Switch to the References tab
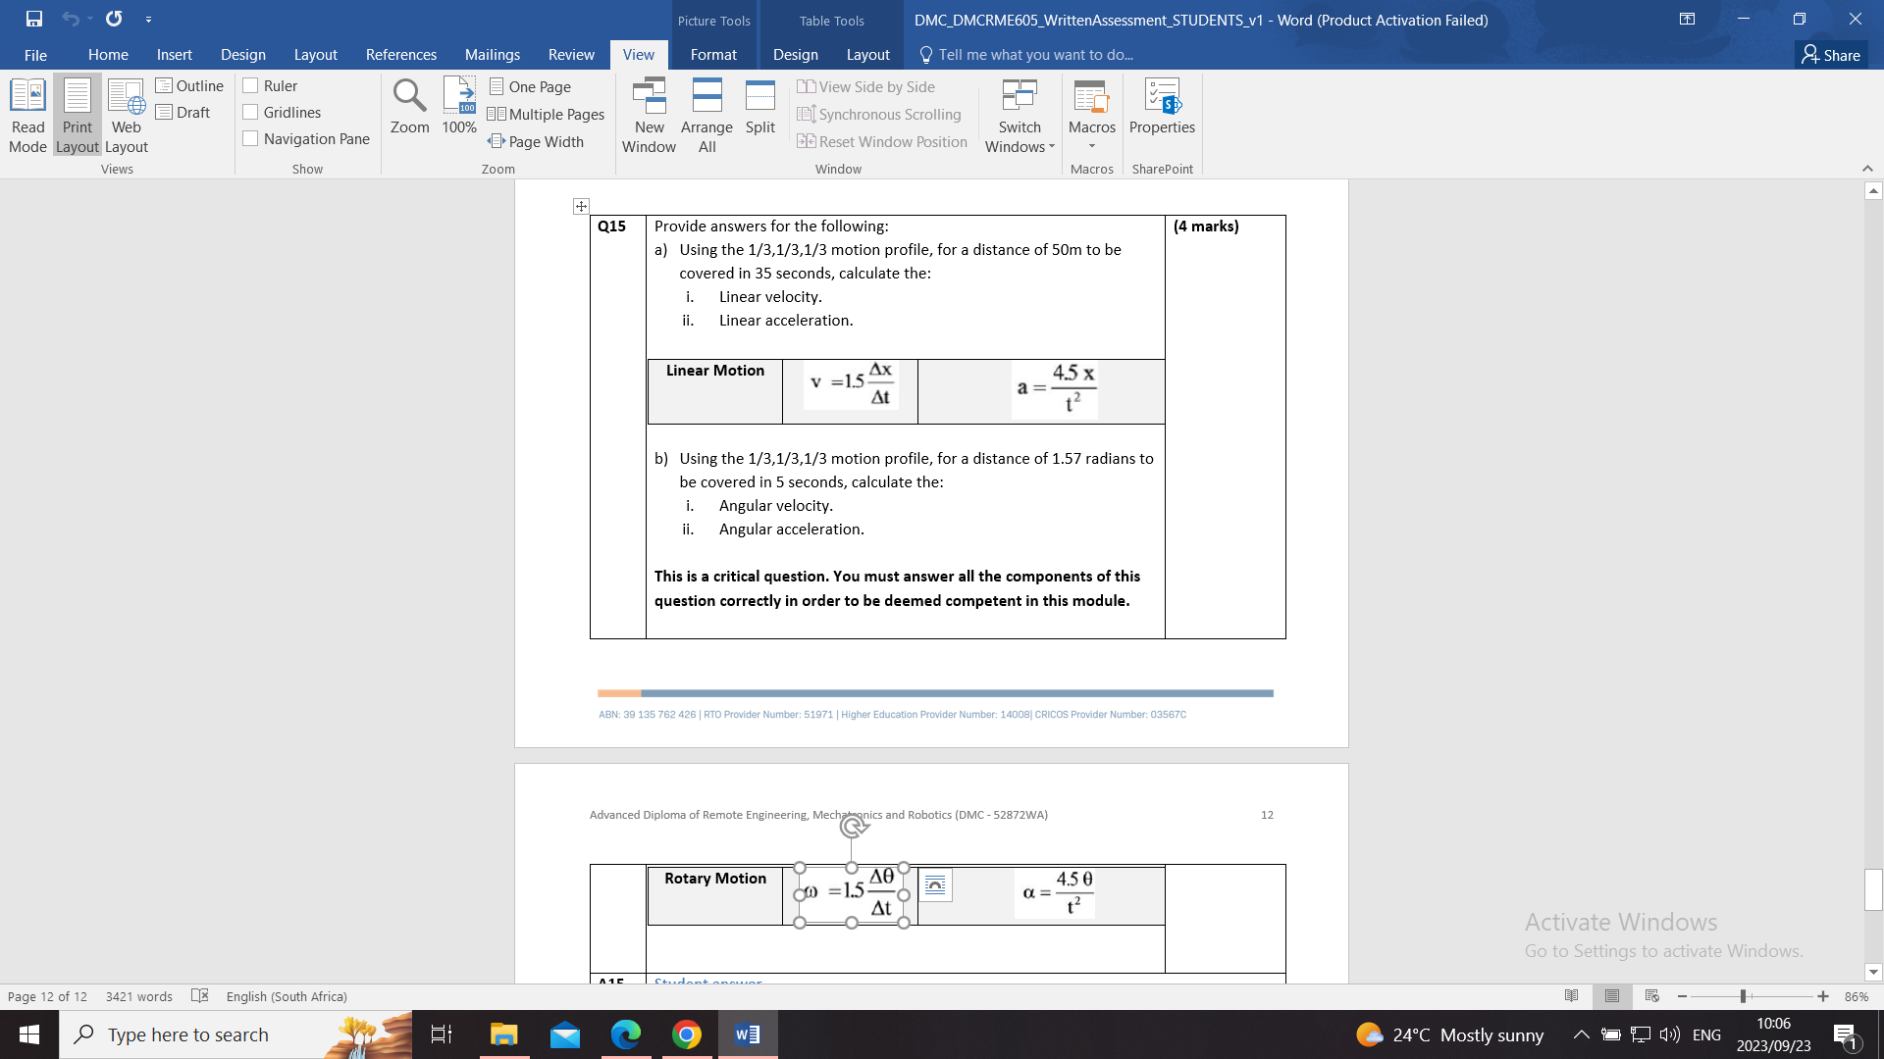1884x1059 pixels. (x=401, y=55)
